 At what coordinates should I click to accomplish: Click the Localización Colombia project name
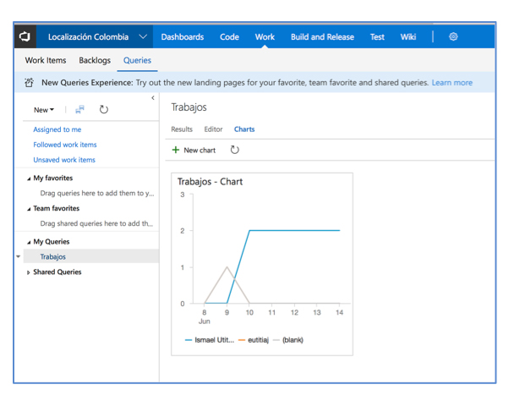(88, 37)
